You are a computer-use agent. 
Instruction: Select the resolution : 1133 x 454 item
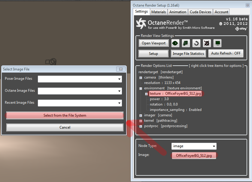click(162, 83)
